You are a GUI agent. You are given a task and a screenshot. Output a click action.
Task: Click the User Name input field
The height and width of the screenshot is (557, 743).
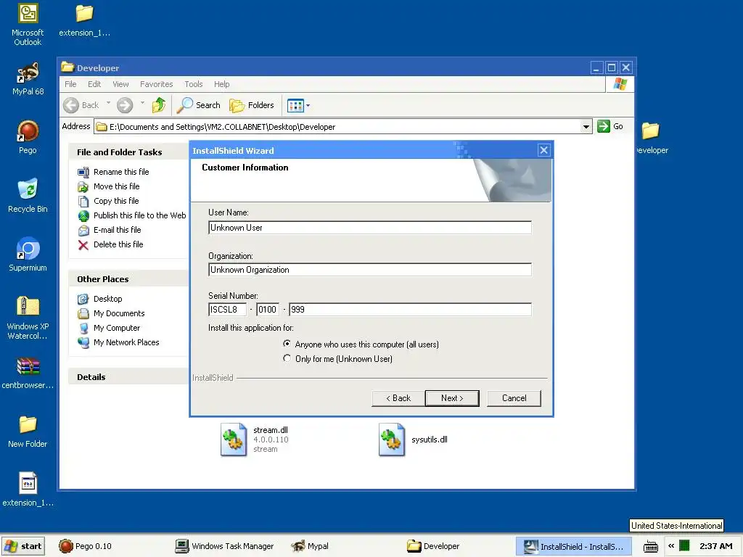point(369,228)
